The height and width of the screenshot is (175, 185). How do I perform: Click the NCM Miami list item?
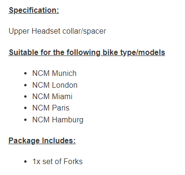pos(52,96)
